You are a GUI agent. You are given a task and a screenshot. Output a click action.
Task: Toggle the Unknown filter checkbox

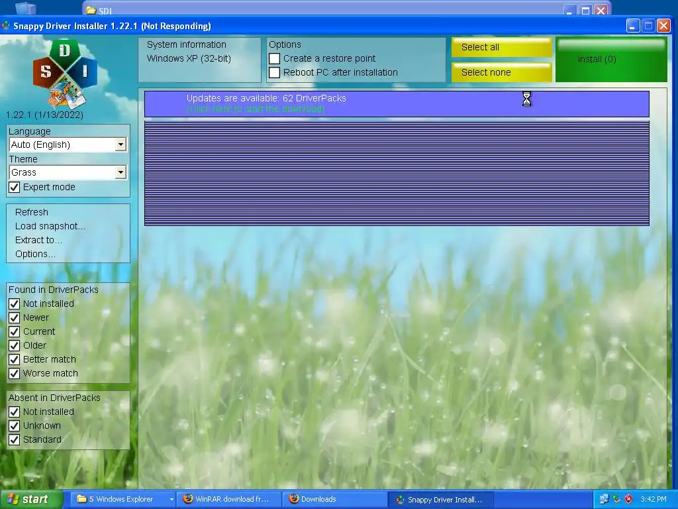pos(15,425)
